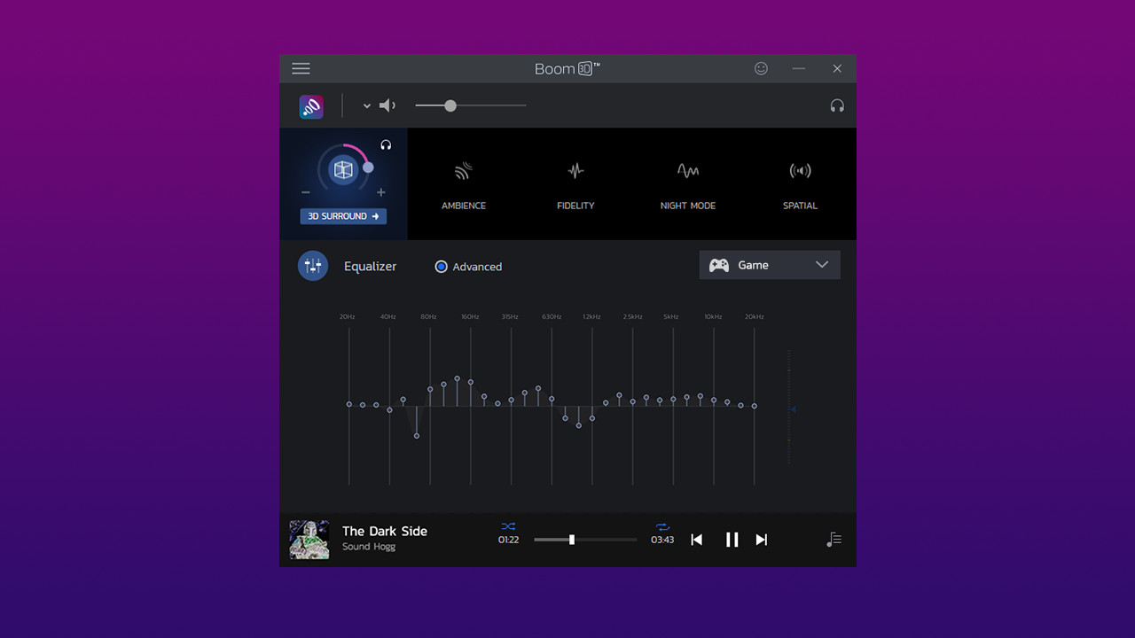The image size is (1135, 638).
Task: Open the Game preset dropdown
Action: (x=769, y=265)
